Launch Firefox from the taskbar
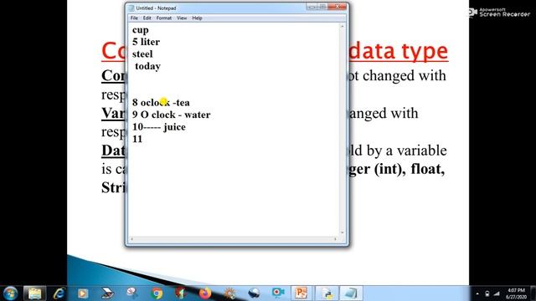 point(205,293)
